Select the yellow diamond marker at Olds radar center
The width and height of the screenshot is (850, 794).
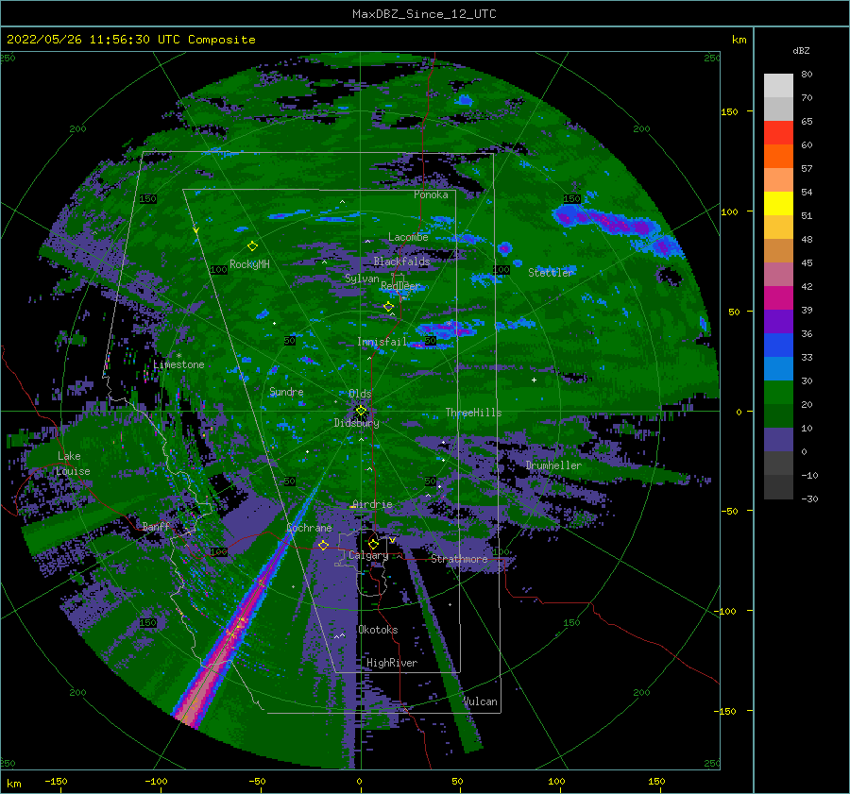[361, 411]
